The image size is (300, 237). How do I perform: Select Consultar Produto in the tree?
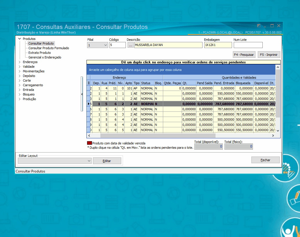click(41, 43)
